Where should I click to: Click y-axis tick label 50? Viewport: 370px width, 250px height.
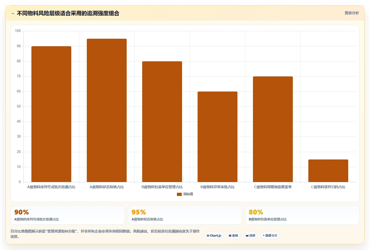pos(19,106)
